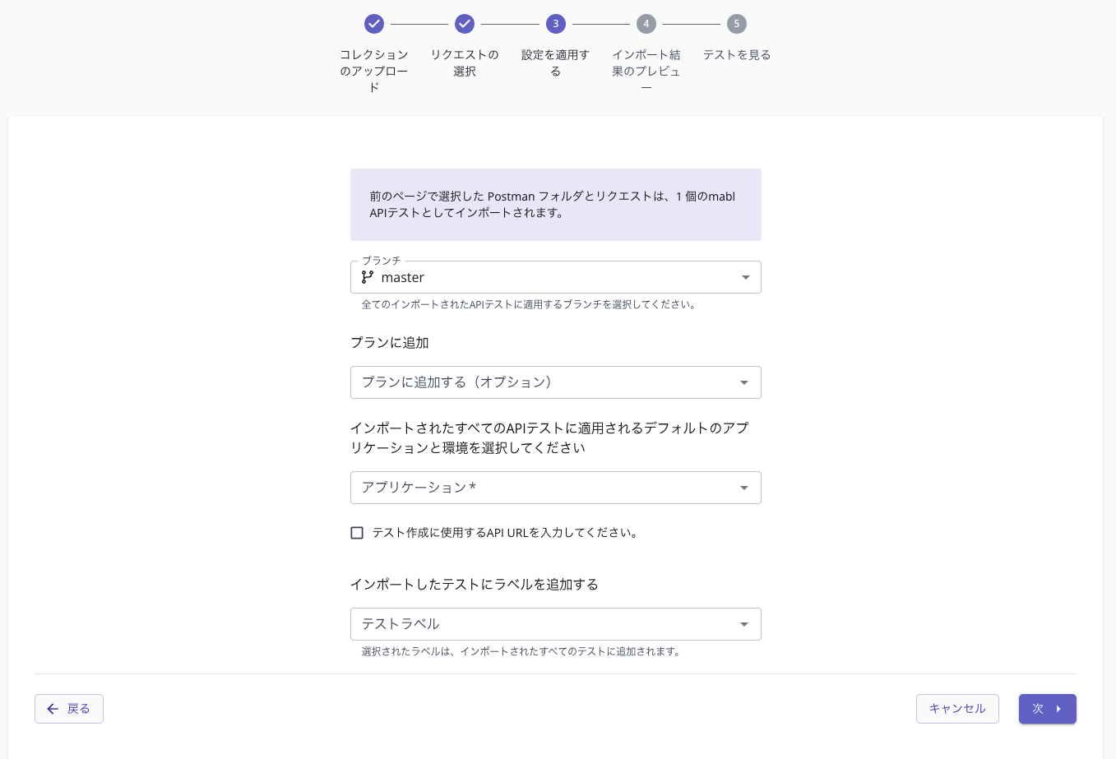This screenshot has height=759, width=1116.
Task: Enable the API URL入力 checkbox
Action: pos(357,533)
